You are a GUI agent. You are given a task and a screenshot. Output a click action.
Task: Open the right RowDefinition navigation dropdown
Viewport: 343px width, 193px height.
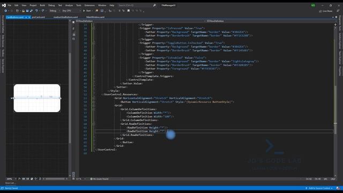pos(271,21)
